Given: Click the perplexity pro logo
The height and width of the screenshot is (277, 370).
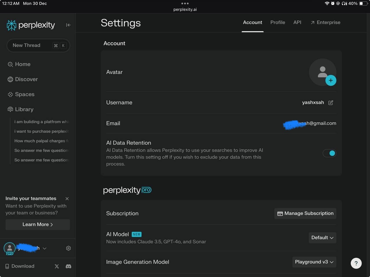Looking at the screenshot, I should click(127, 190).
